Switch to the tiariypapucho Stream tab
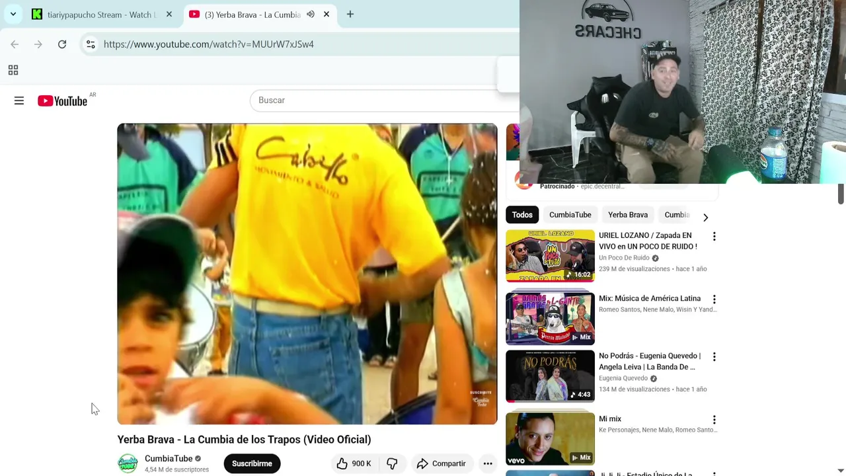Image resolution: width=846 pixels, height=476 pixels. pos(102,14)
